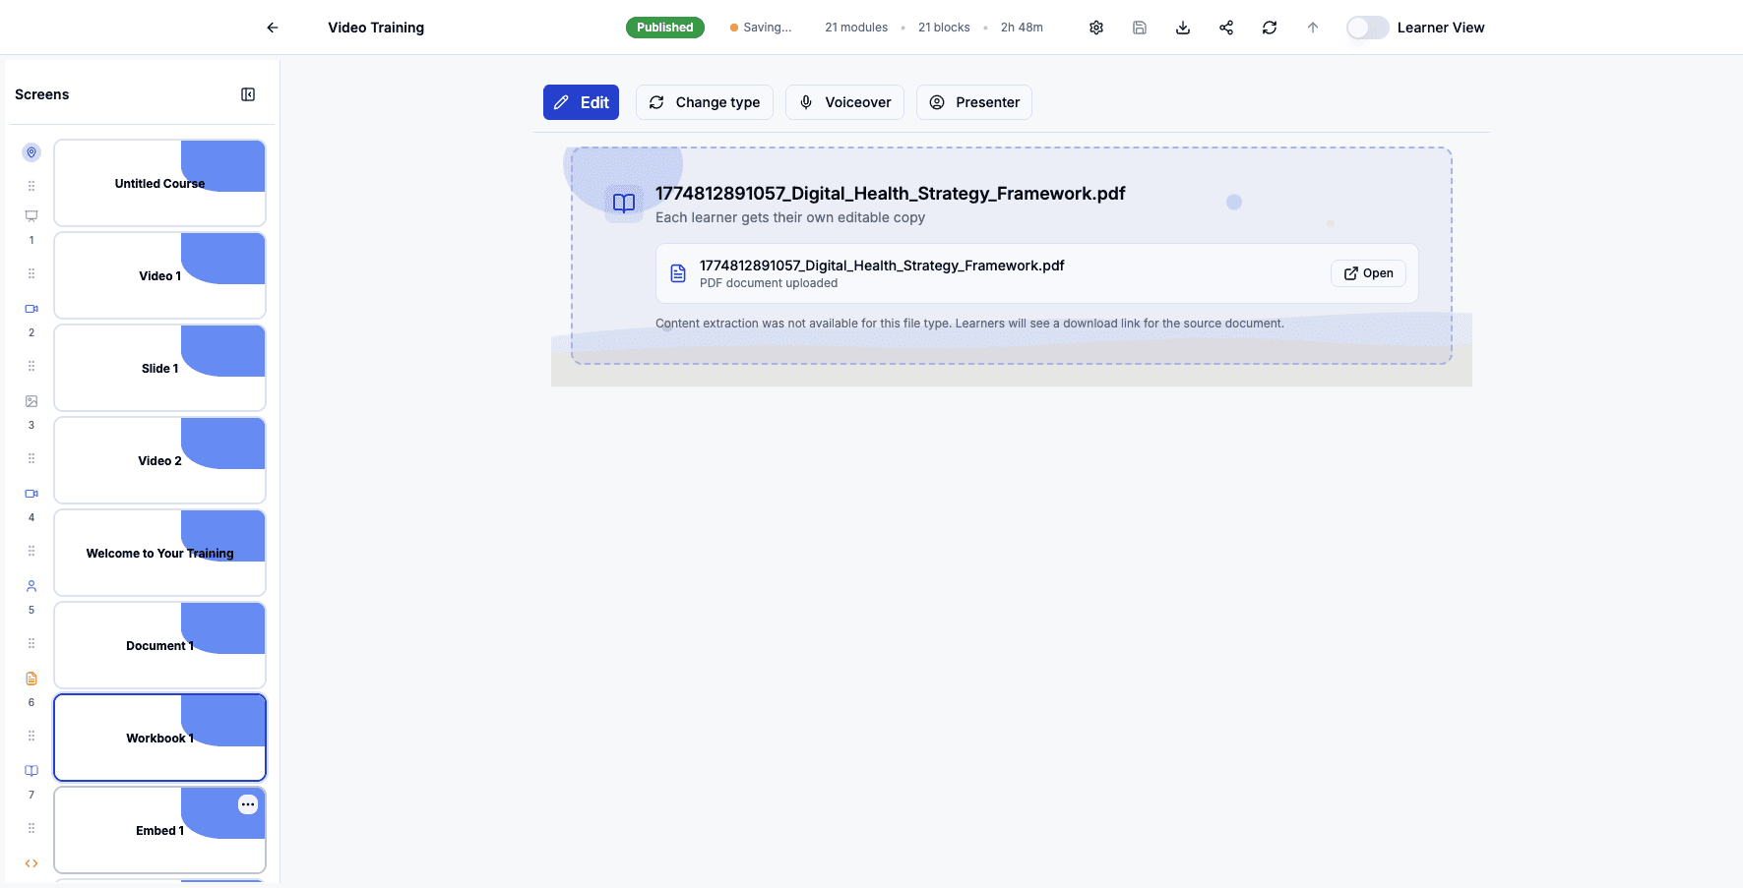Click the image icon next to Slide 1
The image size is (1743, 888).
coord(31,400)
